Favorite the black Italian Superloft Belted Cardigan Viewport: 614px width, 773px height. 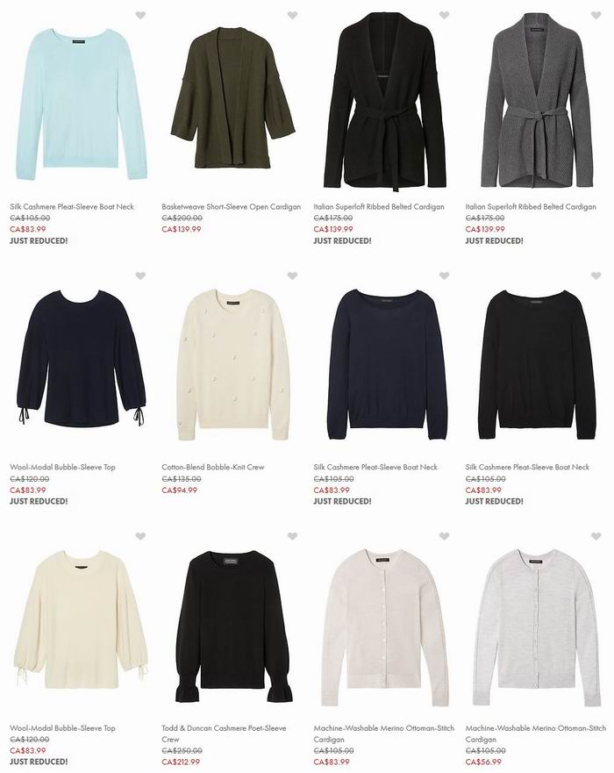[x=444, y=15]
